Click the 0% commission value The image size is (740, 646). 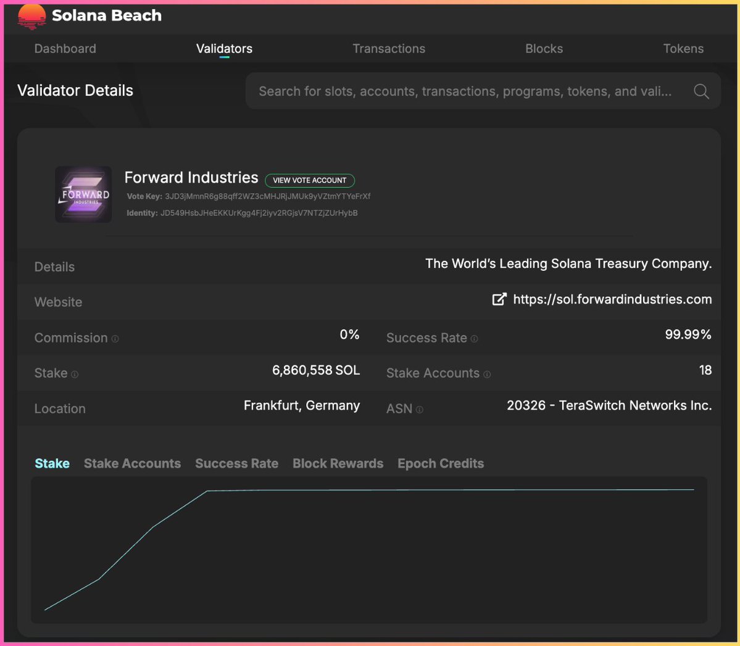(350, 334)
